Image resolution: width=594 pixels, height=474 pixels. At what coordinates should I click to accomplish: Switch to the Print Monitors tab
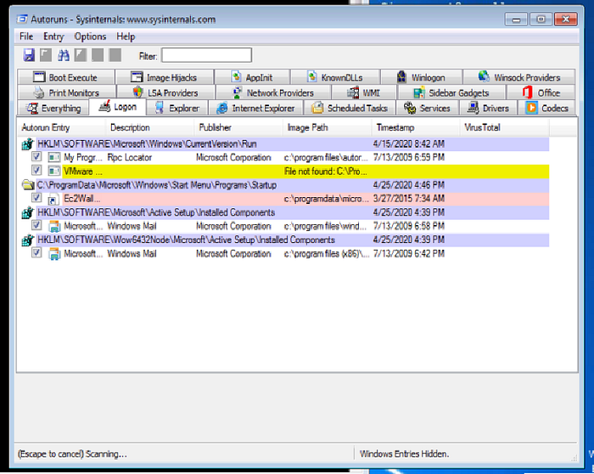tap(67, 93)
